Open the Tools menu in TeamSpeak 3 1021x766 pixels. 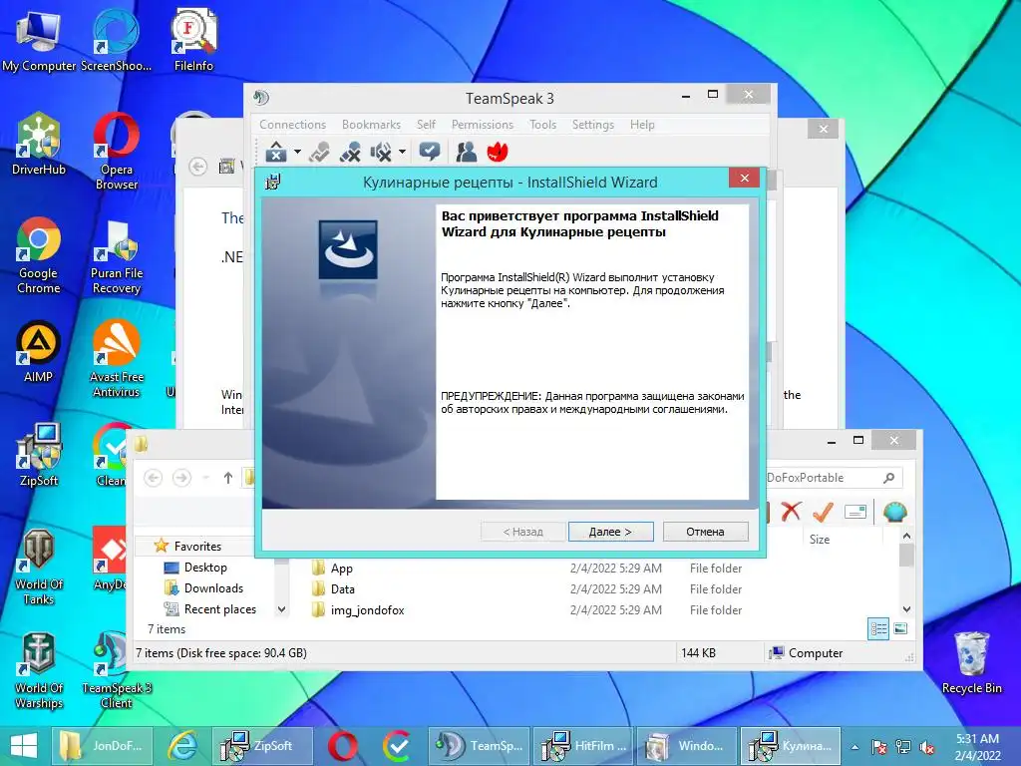pos(542,125)
